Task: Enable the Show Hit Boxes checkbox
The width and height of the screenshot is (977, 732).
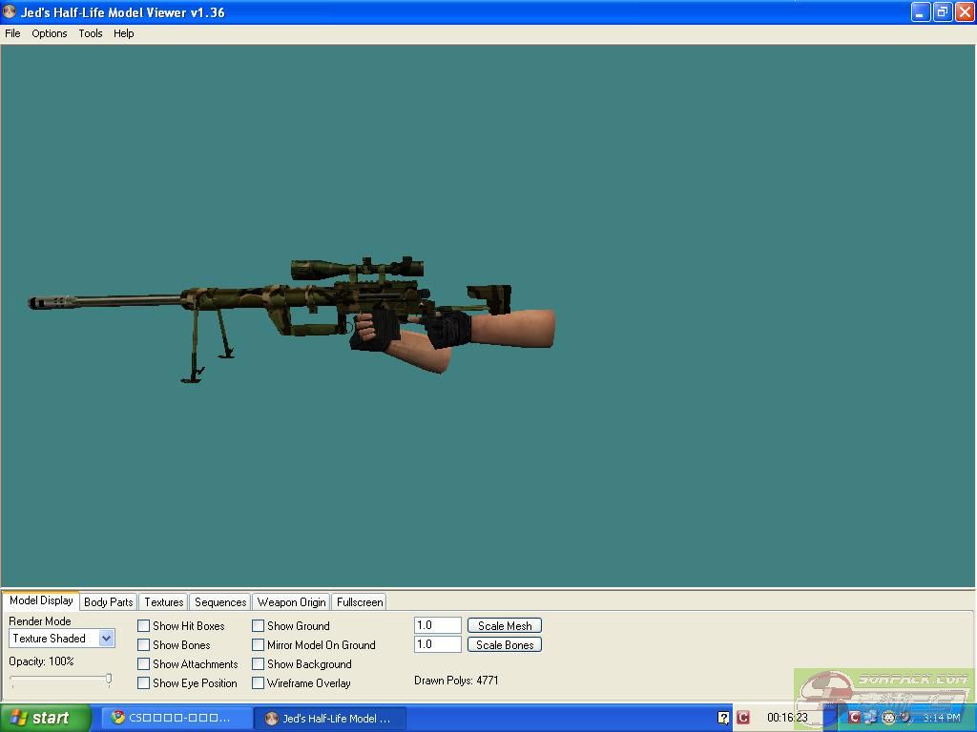Action: (x=144, y=626)
